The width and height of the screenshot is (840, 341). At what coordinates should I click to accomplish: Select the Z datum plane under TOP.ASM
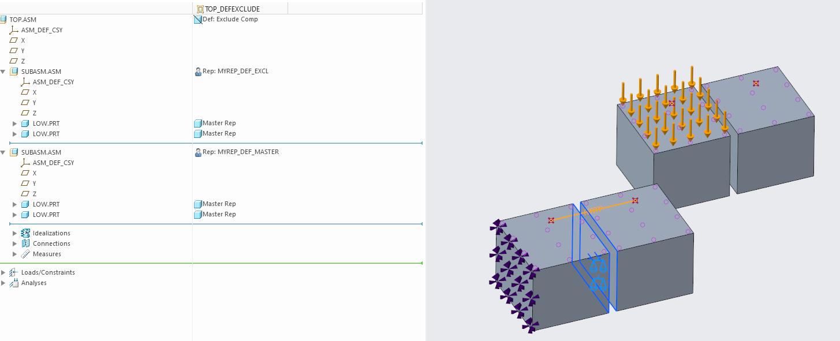23,61
